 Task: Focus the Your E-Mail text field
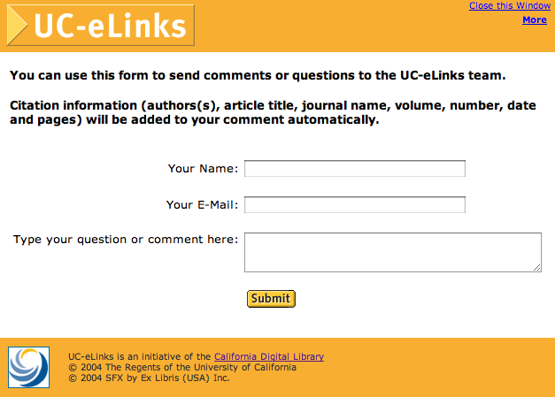pyautogui.click(x=355, y=204)
